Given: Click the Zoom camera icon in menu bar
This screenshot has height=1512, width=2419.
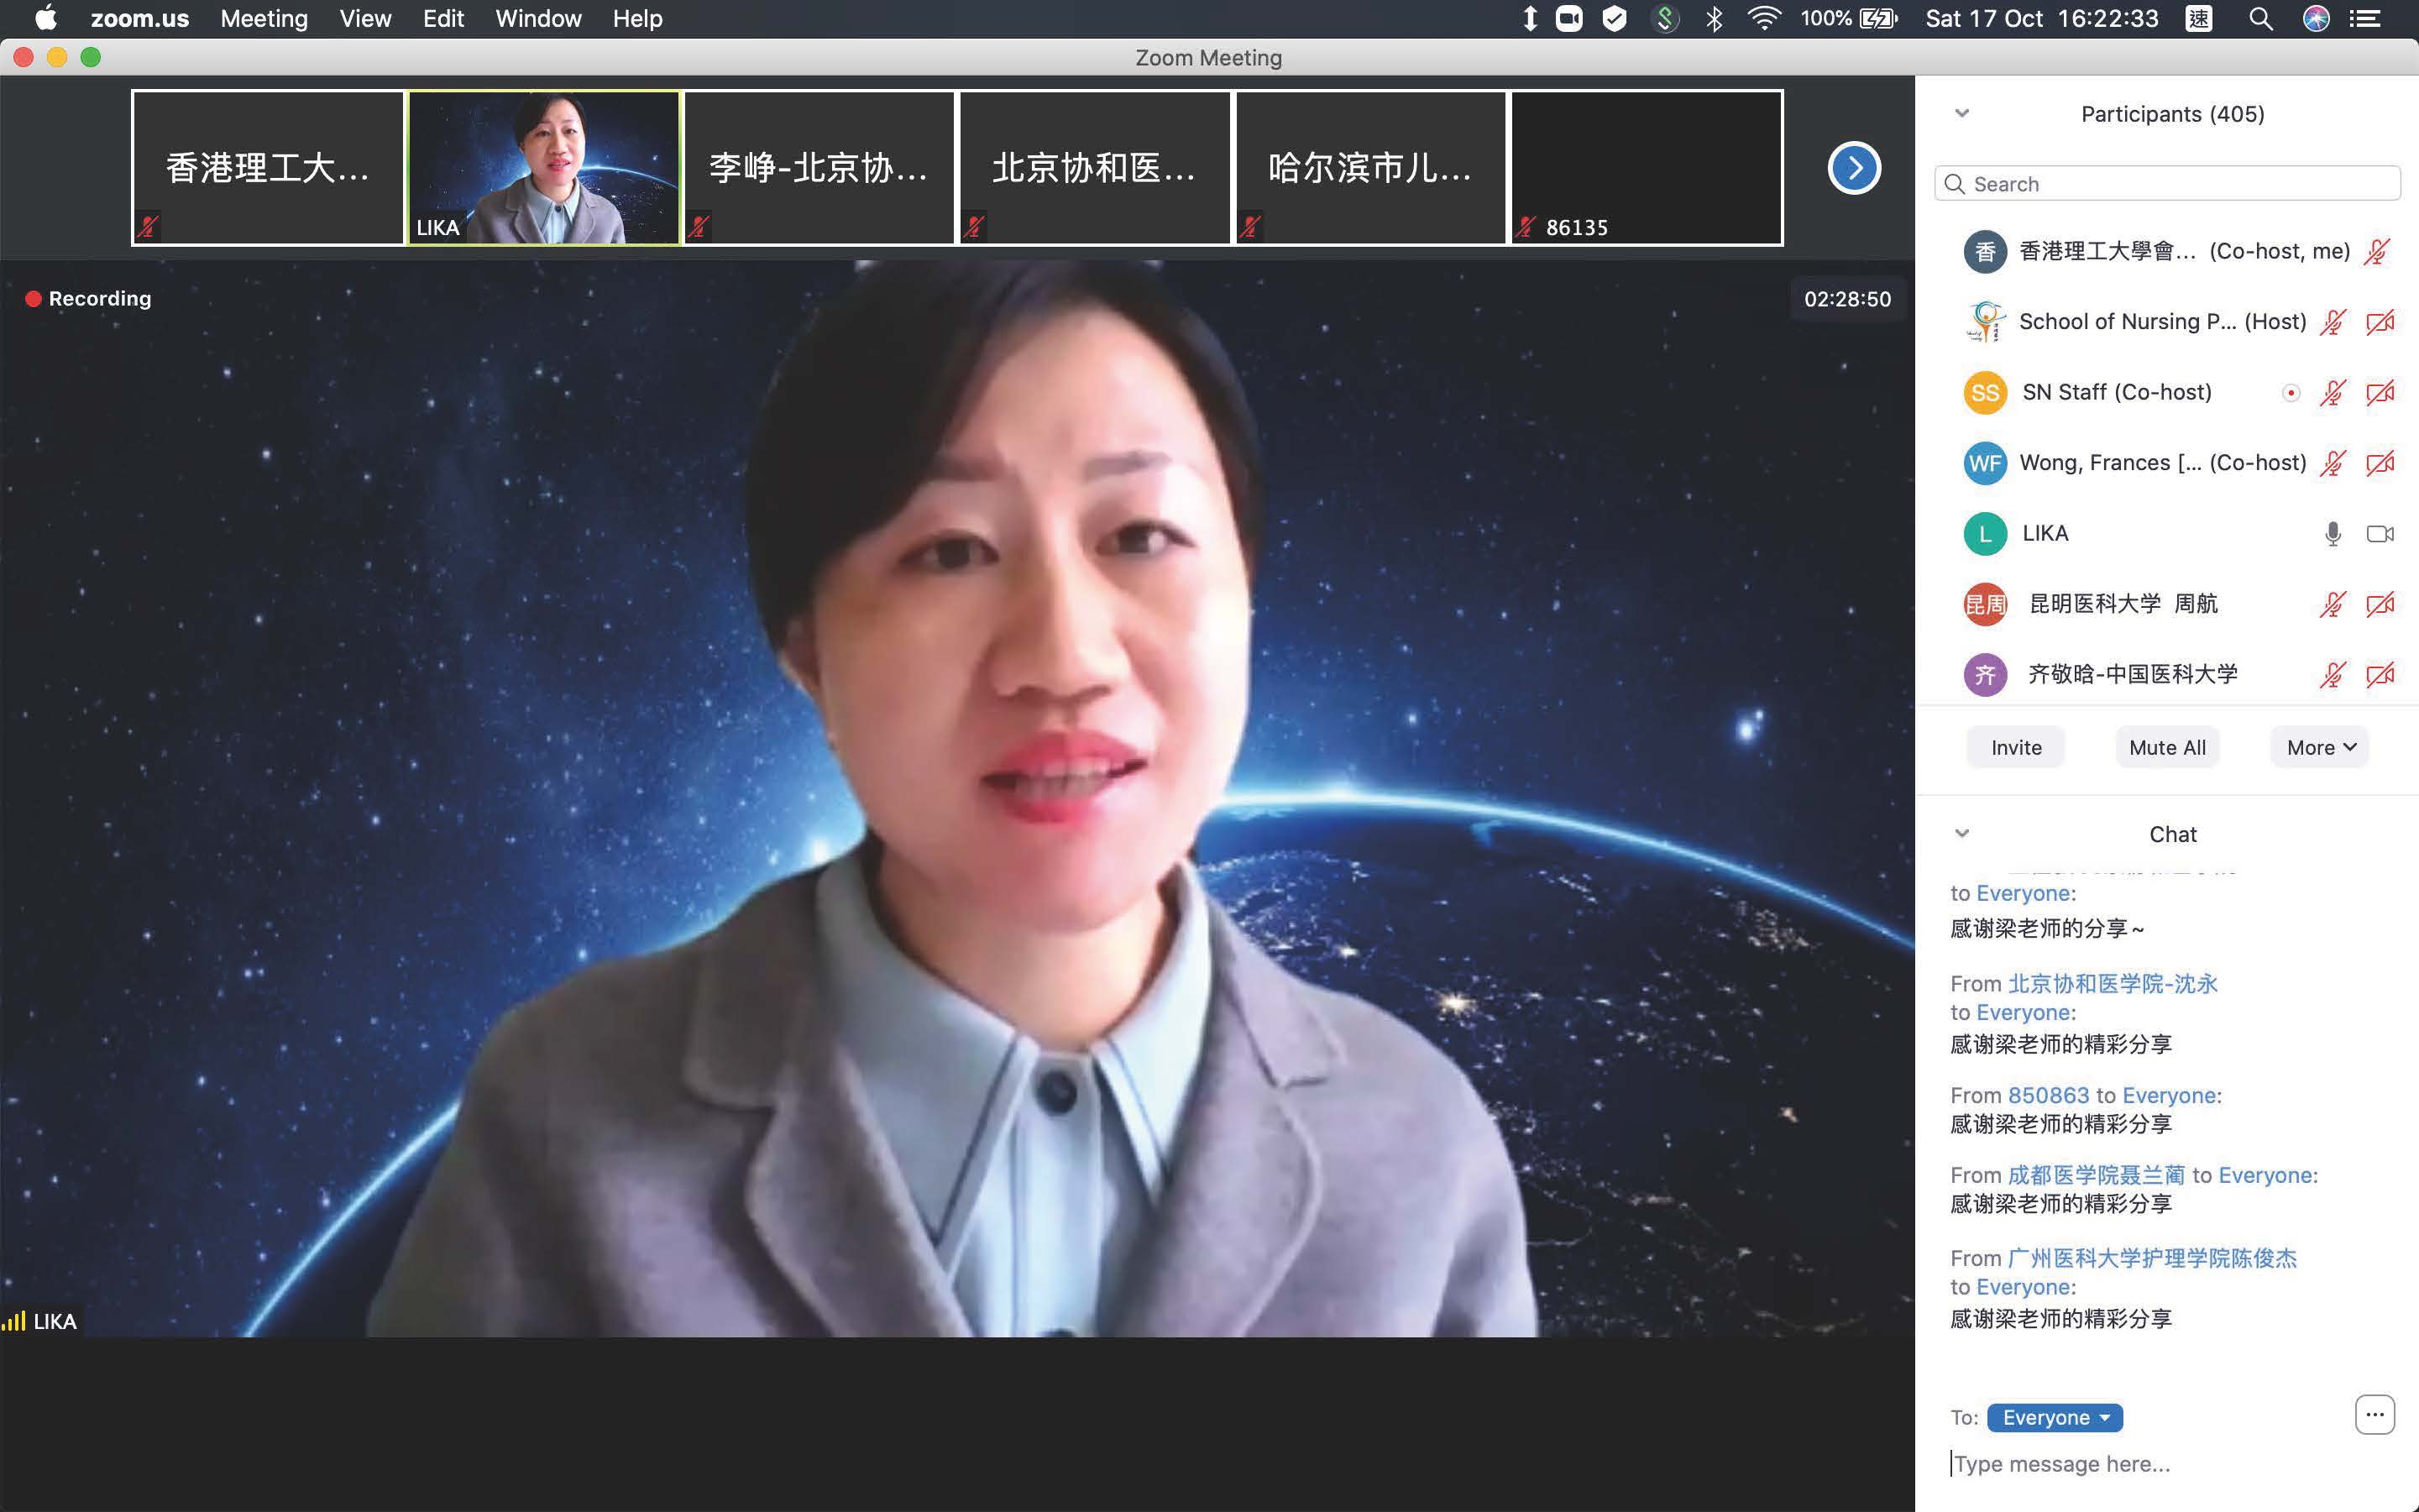Looking at the screenshot, I should pos(1569,19).
